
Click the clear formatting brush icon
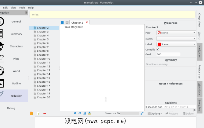90,113
